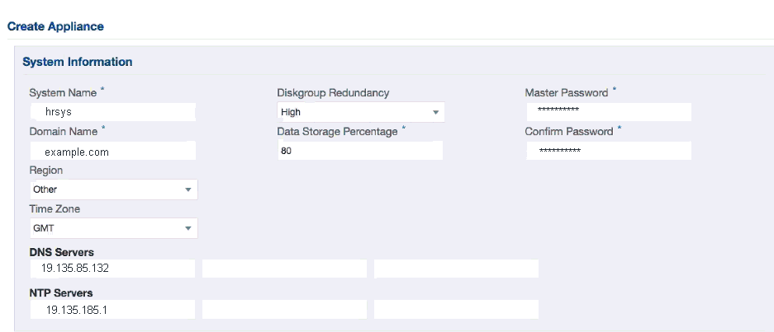Click the Time Zone dropdown arrow icon

click(x=188, y=228)
